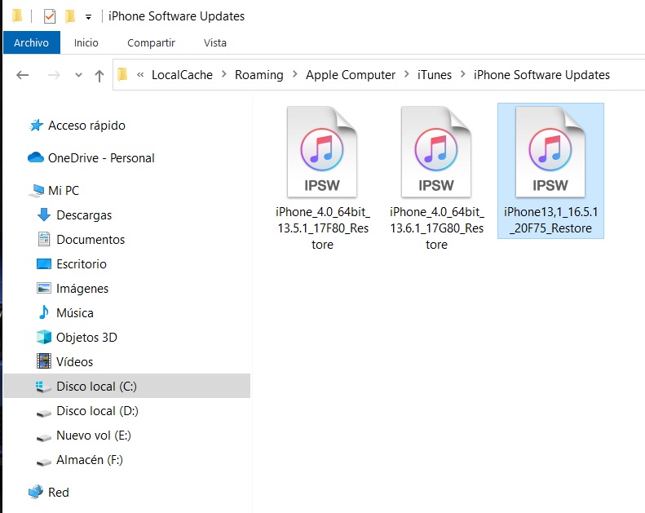Expand the chevron after Apple Computer in the path
The image size is (645, 513).
coord(407,74)
